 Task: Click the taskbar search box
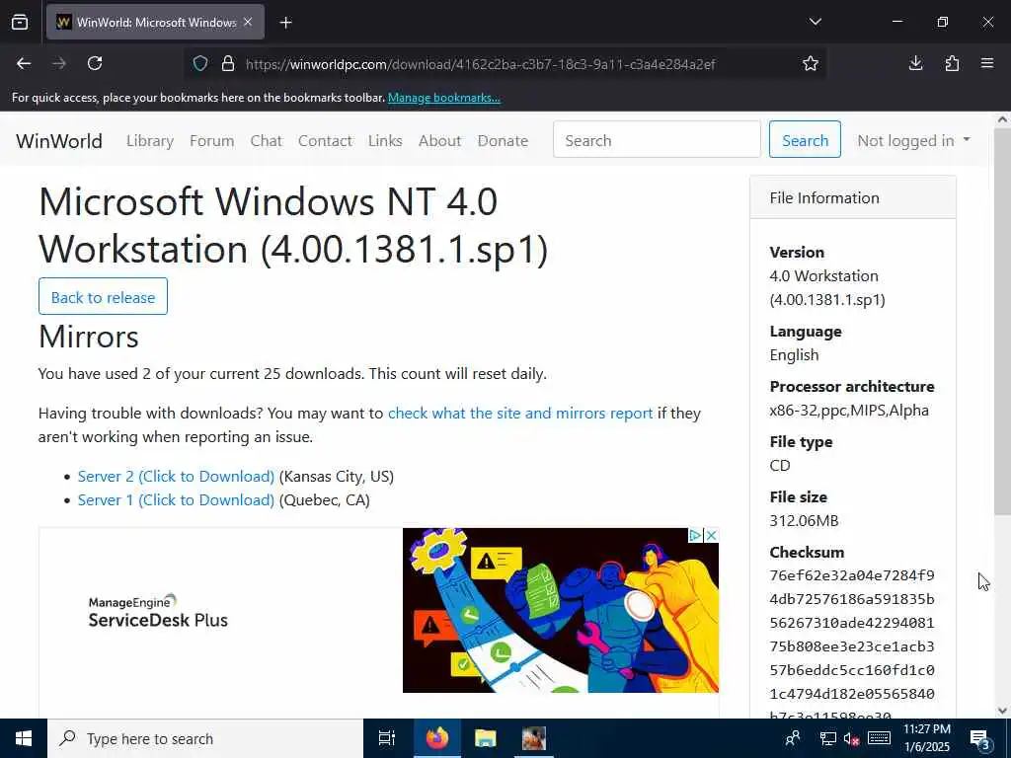(205, 738)
